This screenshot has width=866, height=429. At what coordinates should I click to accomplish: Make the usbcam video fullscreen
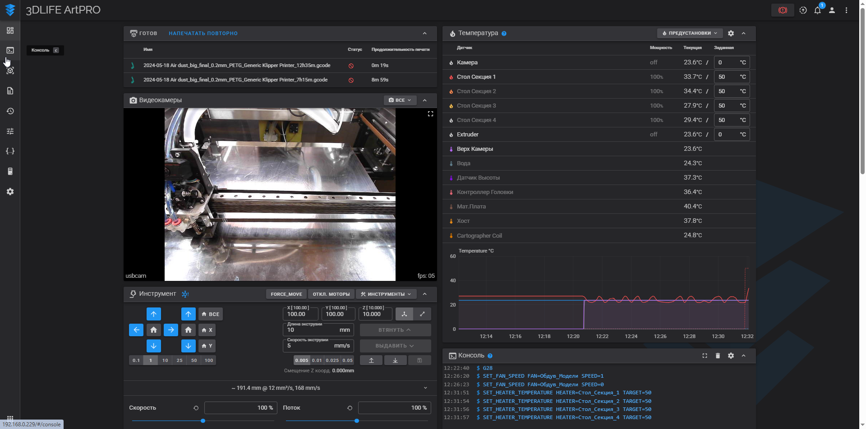(430, 114)
